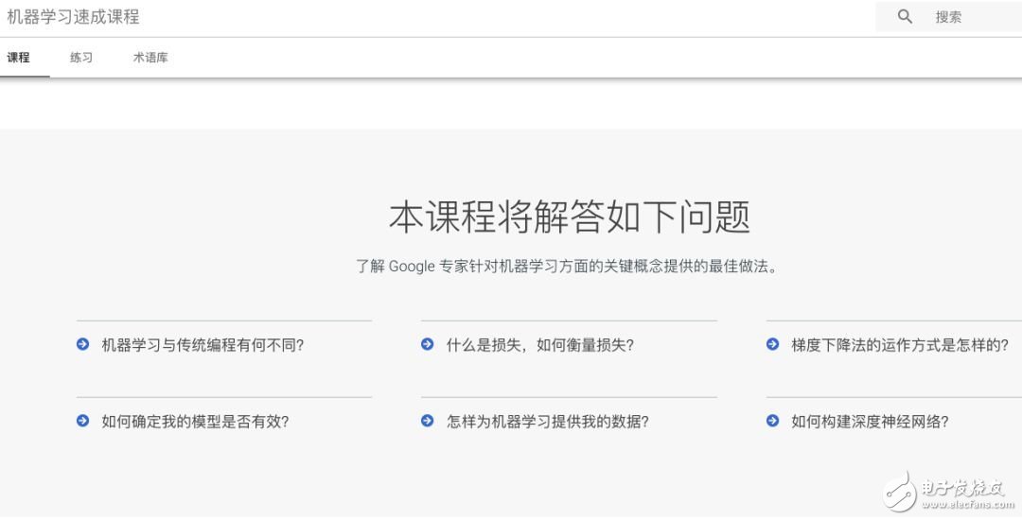Click arrow icon beside 如何构建深度神经网络
This screenshot has width=1022, height=520.
773,422
